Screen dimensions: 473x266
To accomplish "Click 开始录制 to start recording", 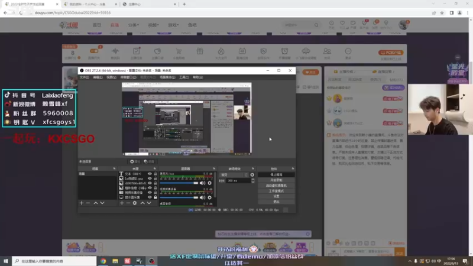I will point(276,180).
